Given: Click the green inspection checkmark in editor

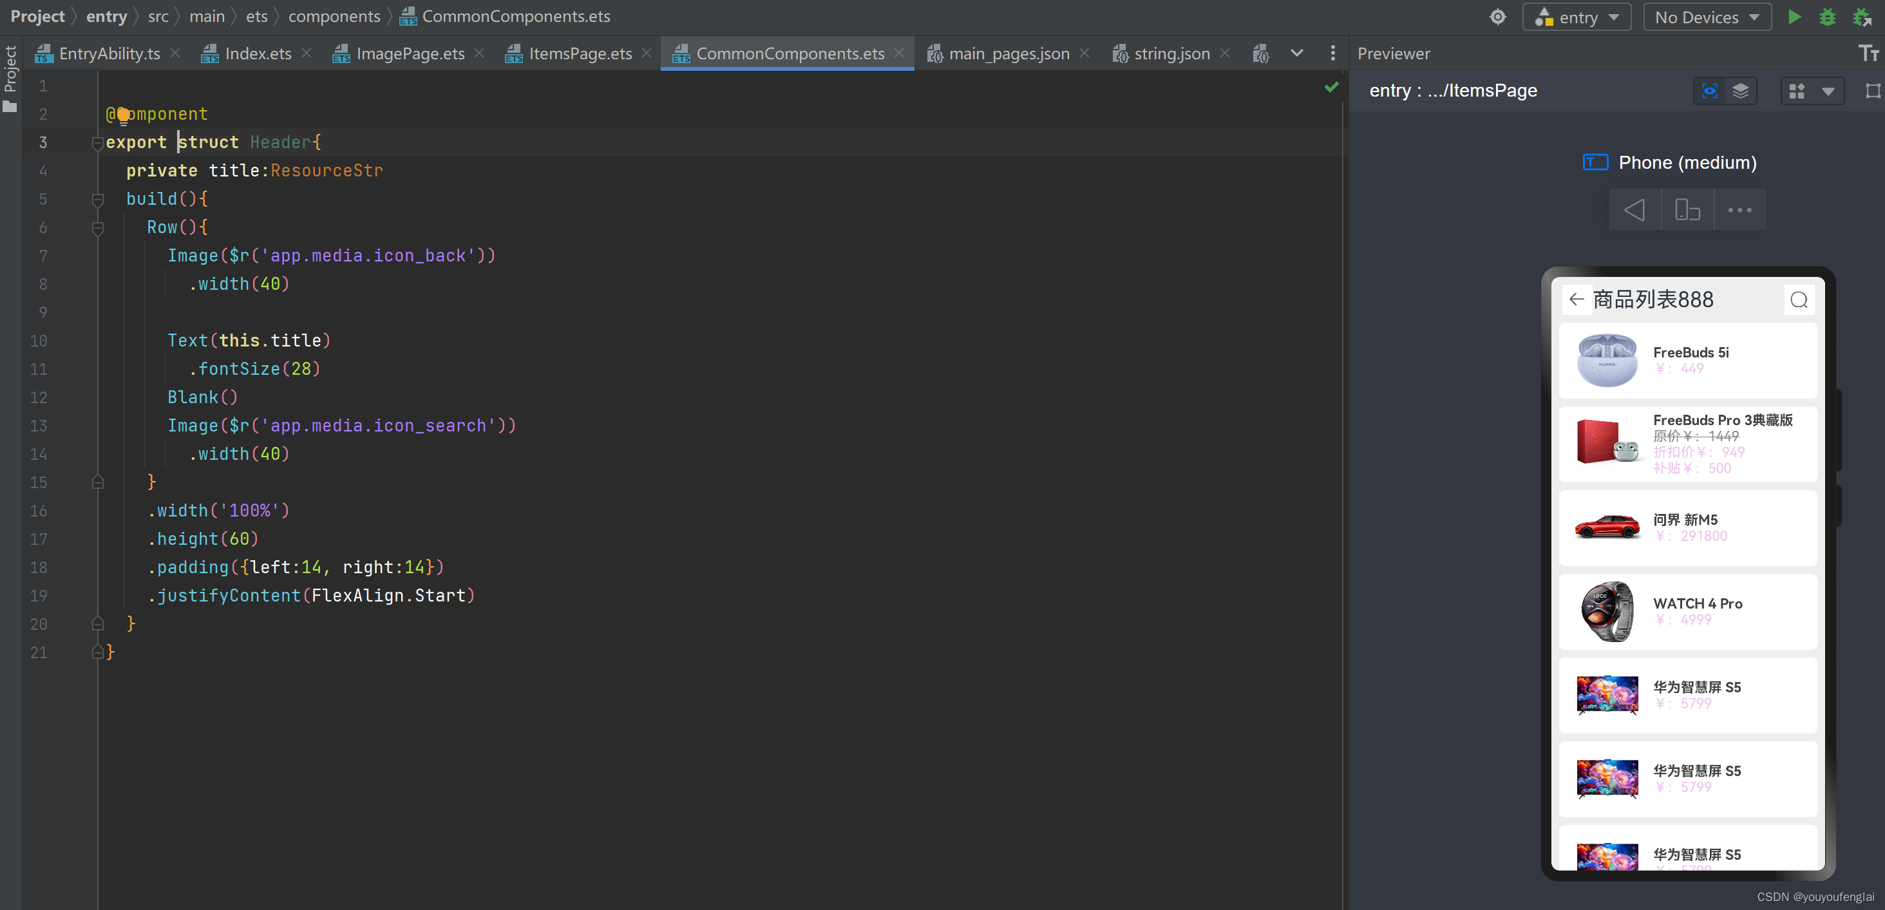Looking at the screenshot, I should pos(1332,87).
